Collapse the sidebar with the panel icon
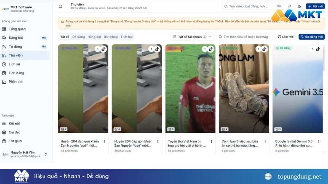Image resolution: width=328 pixels, height=184 pixels. [60, 7]
